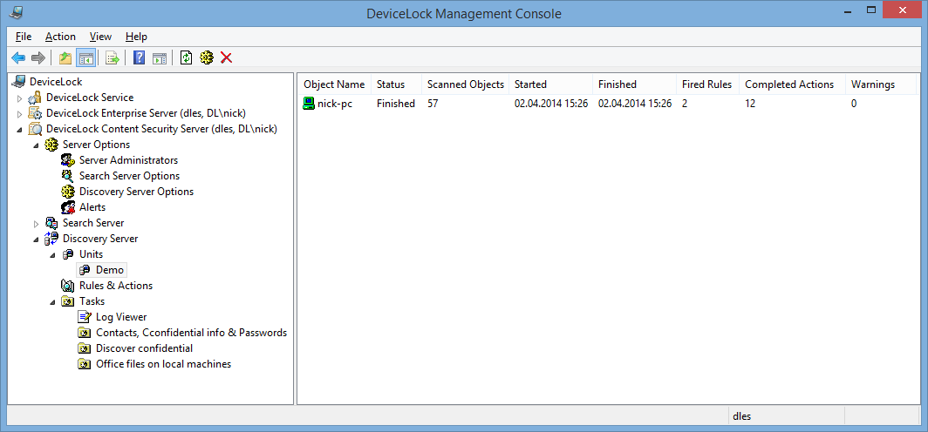Click the Alerts tree icon
This screenshot has height=432, width=928.
(69, 207)
